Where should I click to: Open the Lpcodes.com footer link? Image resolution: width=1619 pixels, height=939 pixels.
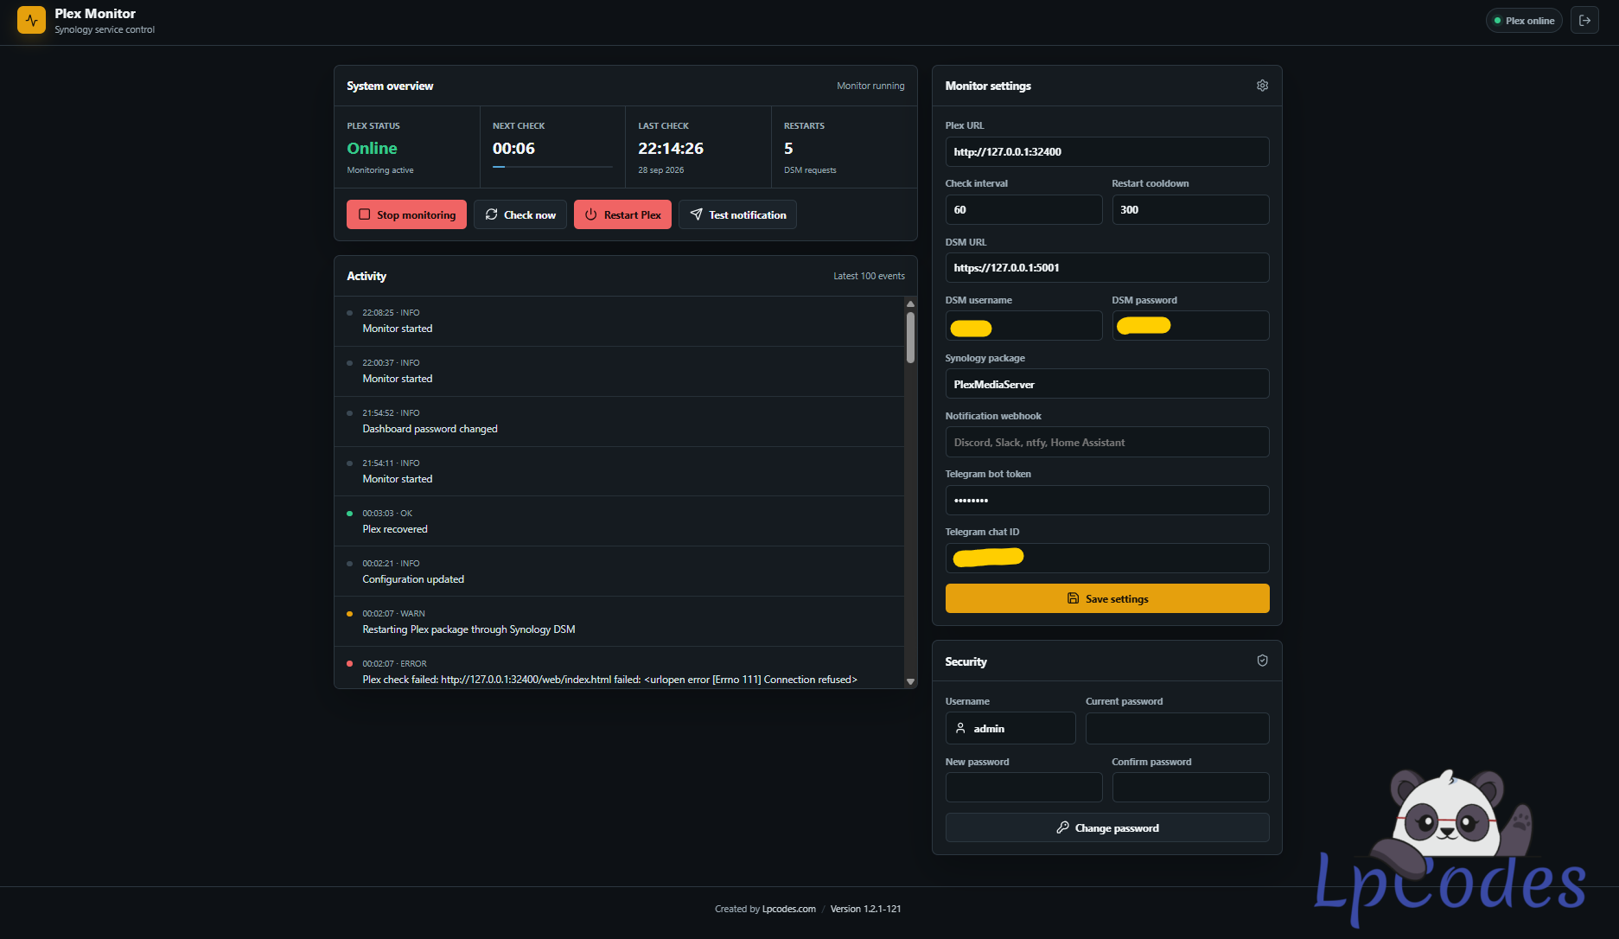click(789, 909)
